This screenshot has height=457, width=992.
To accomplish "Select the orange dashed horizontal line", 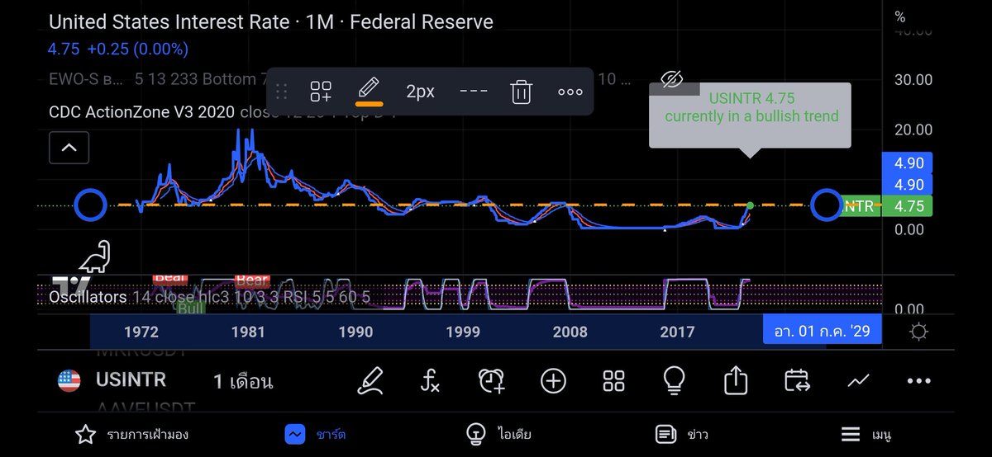I will coord(458,204).
